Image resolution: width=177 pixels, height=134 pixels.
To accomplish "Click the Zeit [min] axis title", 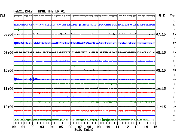I will coord(84,130).
